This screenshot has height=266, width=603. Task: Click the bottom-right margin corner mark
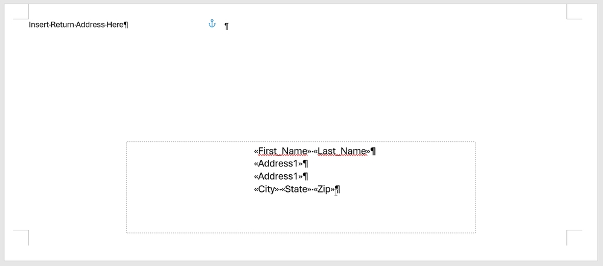click(574, 238)
